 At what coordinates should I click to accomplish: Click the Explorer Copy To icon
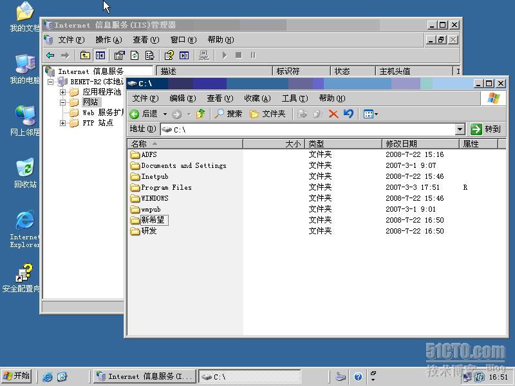(x=317, y=114)
